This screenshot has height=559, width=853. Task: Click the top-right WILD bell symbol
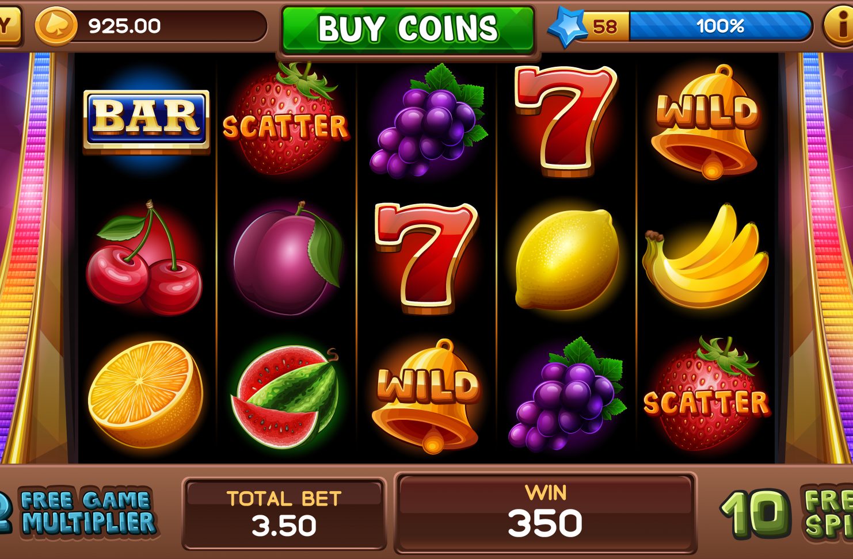(706, 122)
